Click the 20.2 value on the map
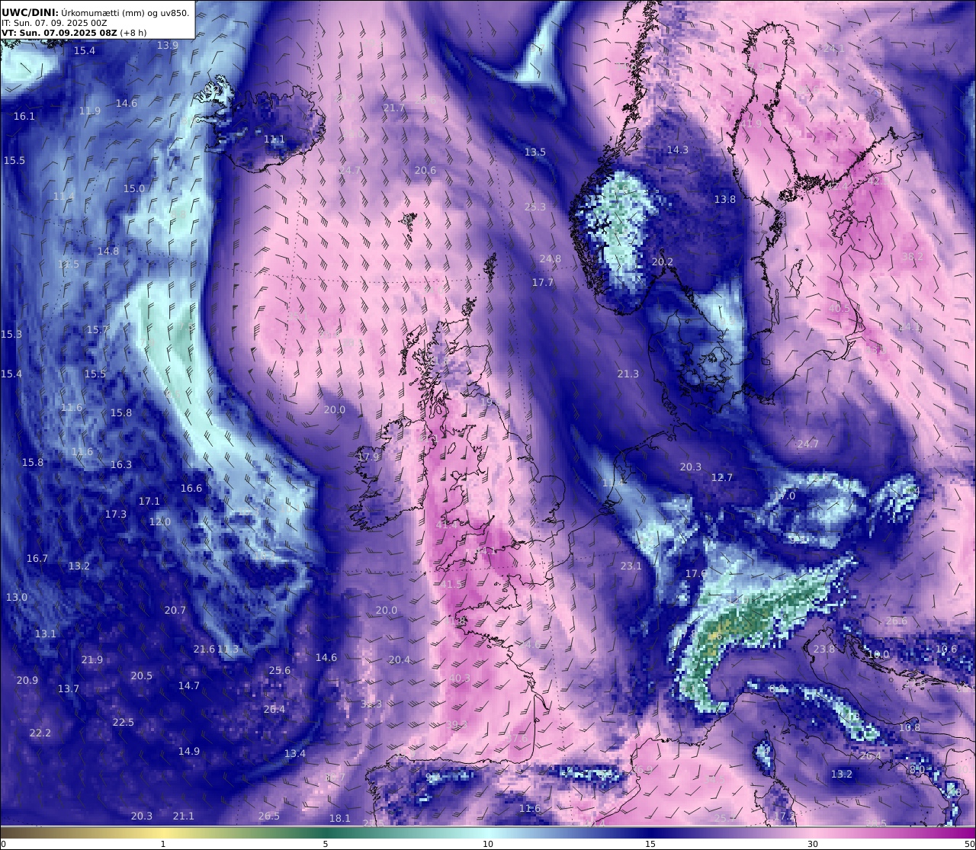This screenshot has width=976, height=850. coord(663,261)
